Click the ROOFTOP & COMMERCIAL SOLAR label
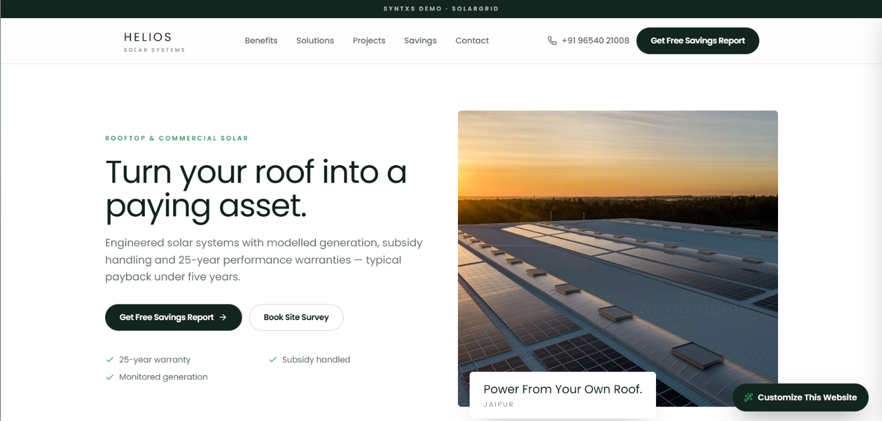This screenshot has width=882, height=421. 176,138
